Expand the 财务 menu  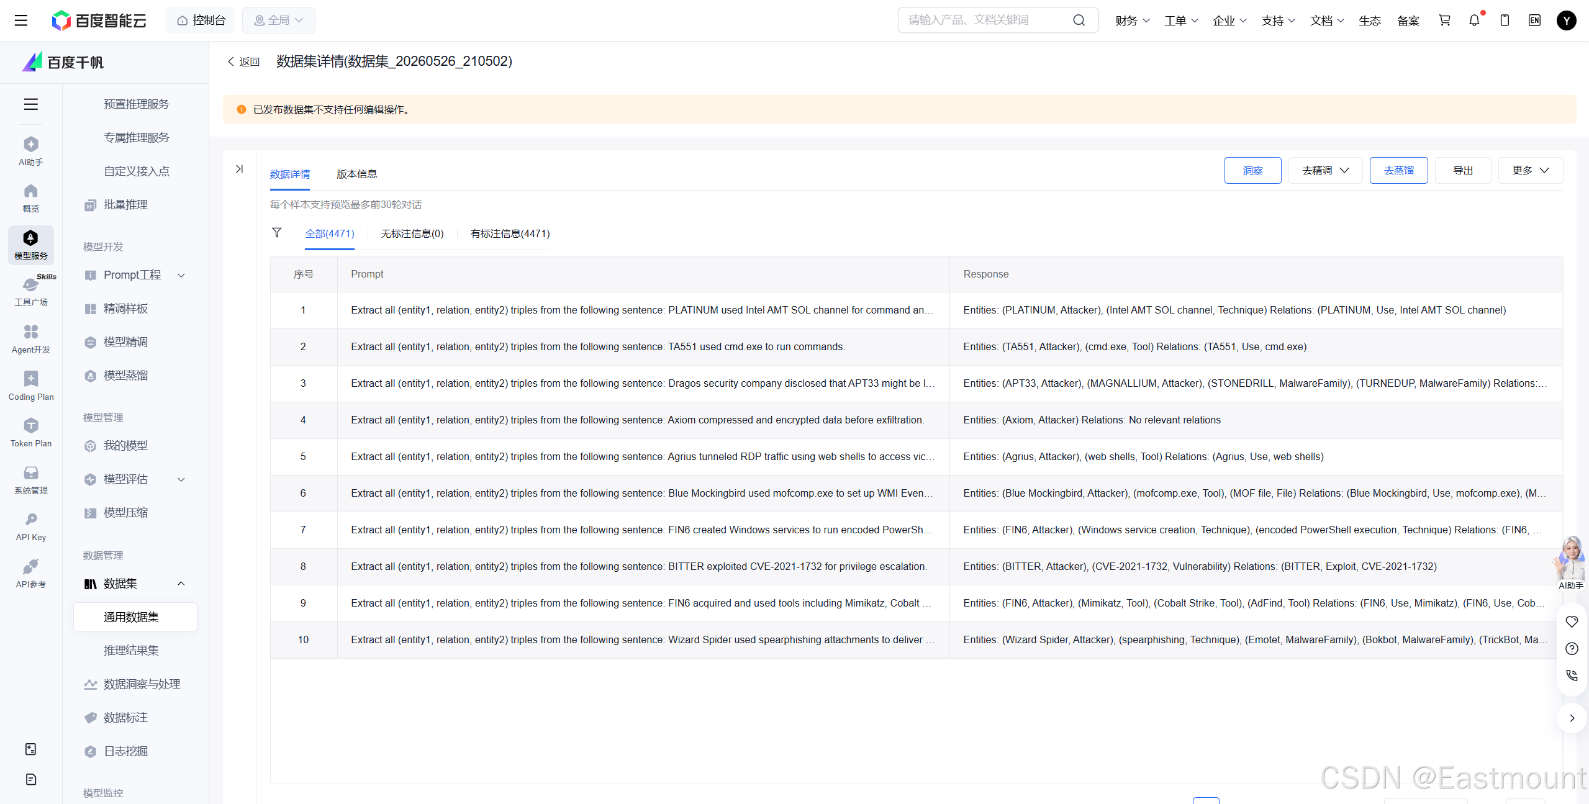[x=1132, y=20]
